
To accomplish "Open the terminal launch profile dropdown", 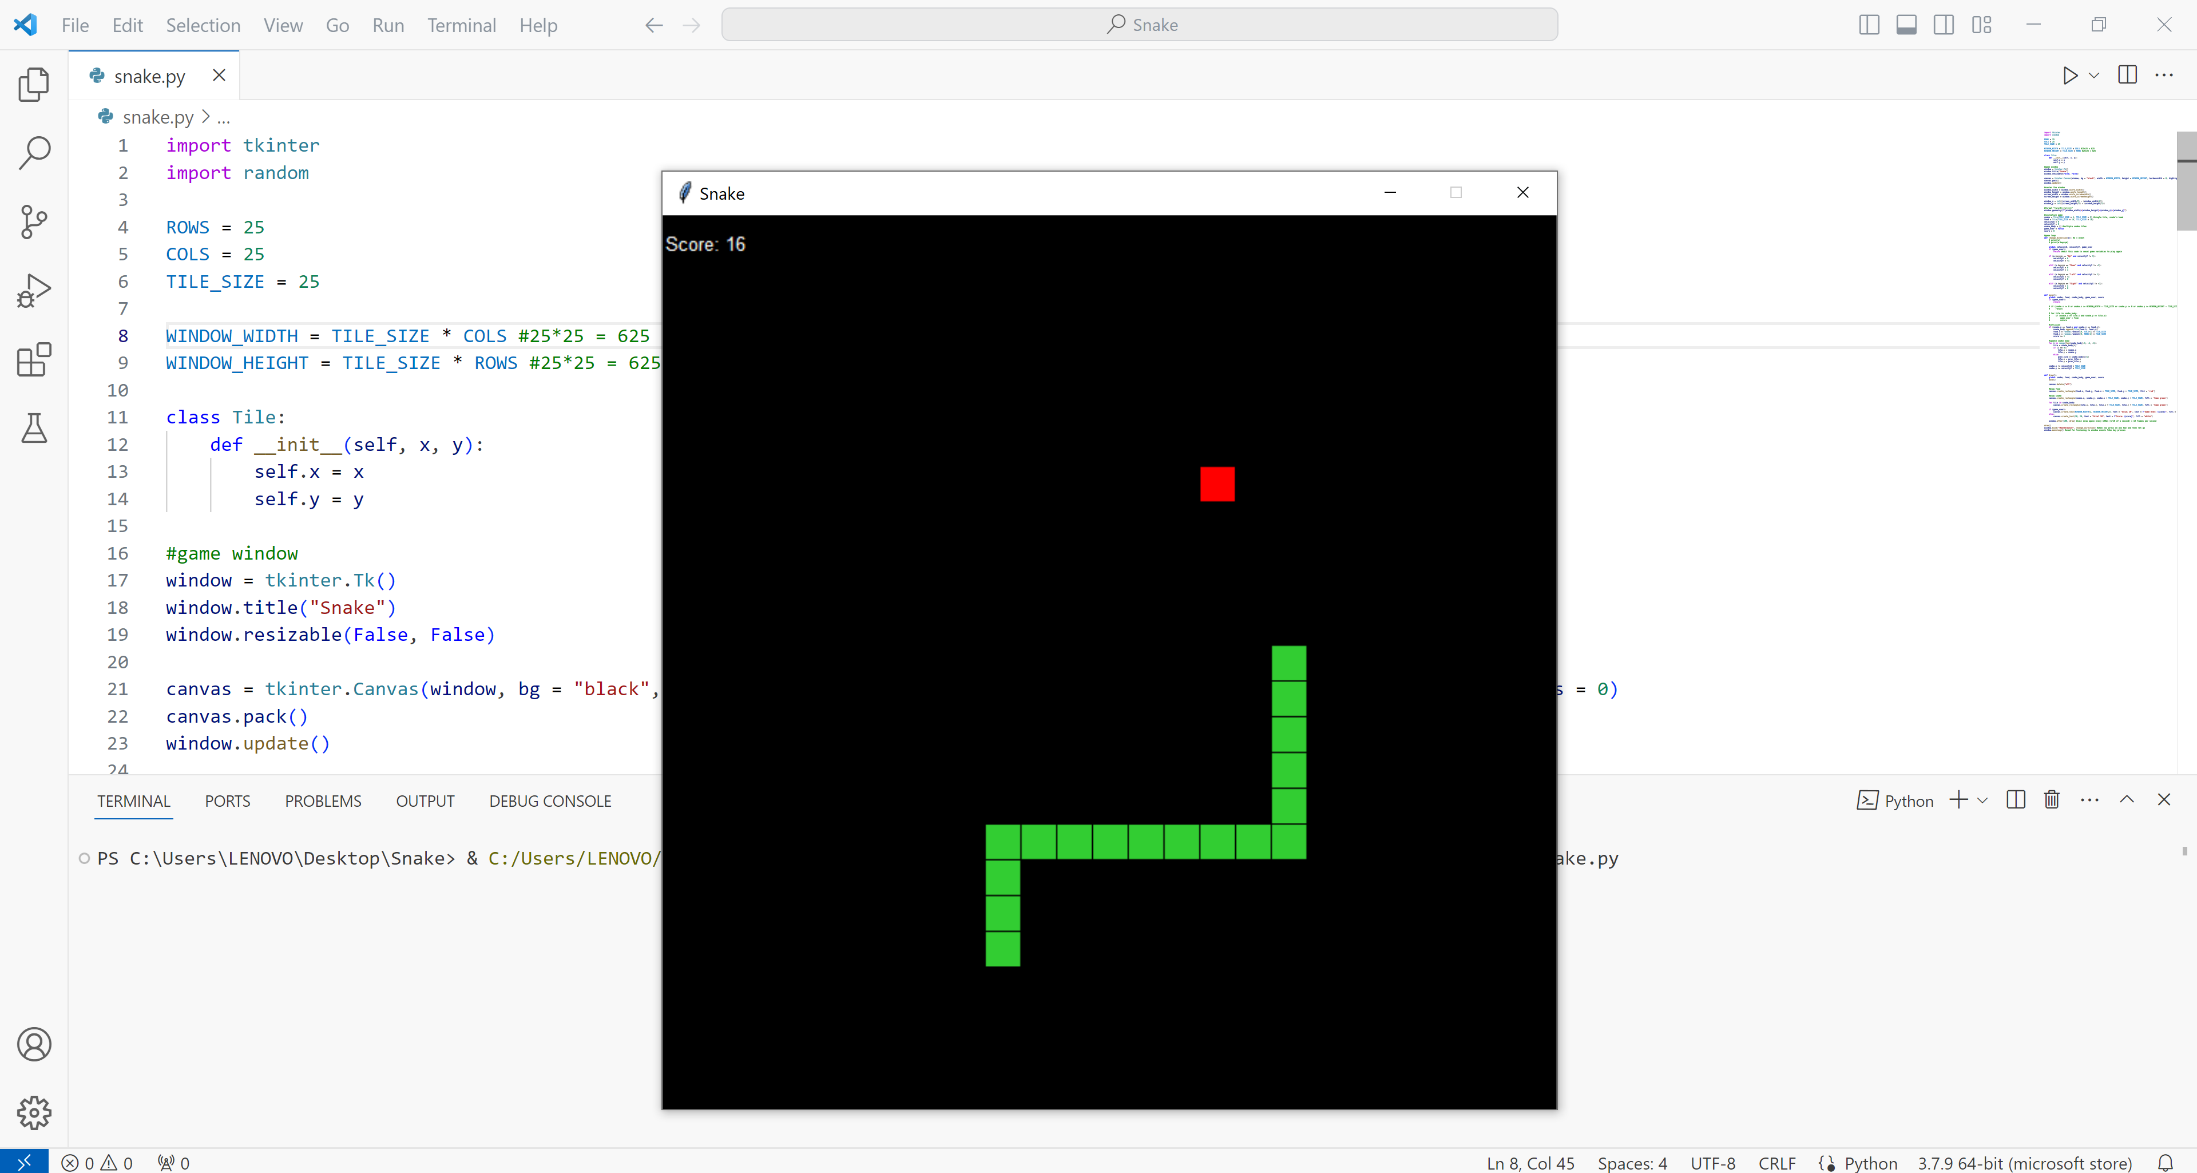I will (x=1984, y=800).
